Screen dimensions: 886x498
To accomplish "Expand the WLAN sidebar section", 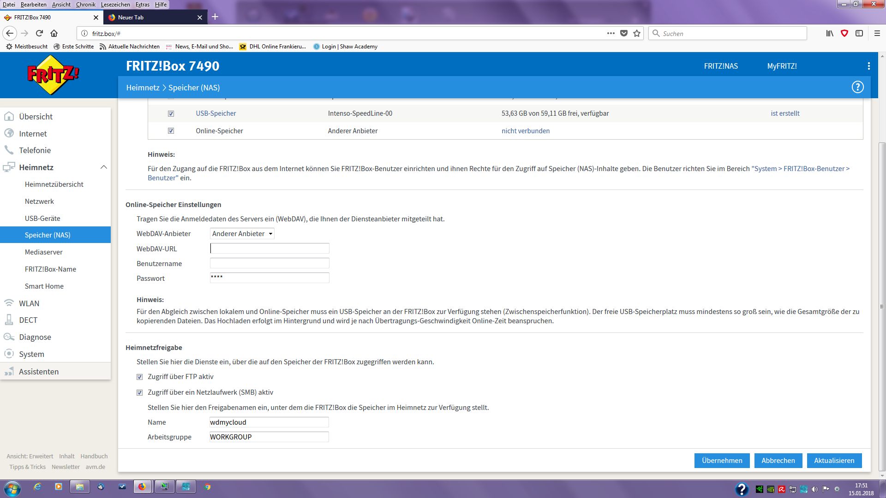I will coord(29,303).
